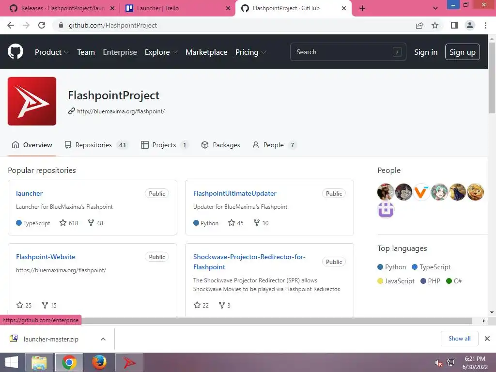The image size is (496, 372).
Task: Click the Sign up button
Action: point(463,52)
